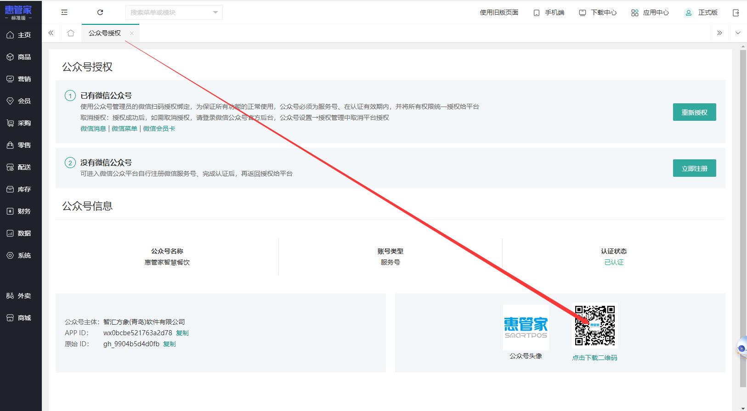
Task: Expand the tab options dropdown chevron
Action: tap(738, 33)
